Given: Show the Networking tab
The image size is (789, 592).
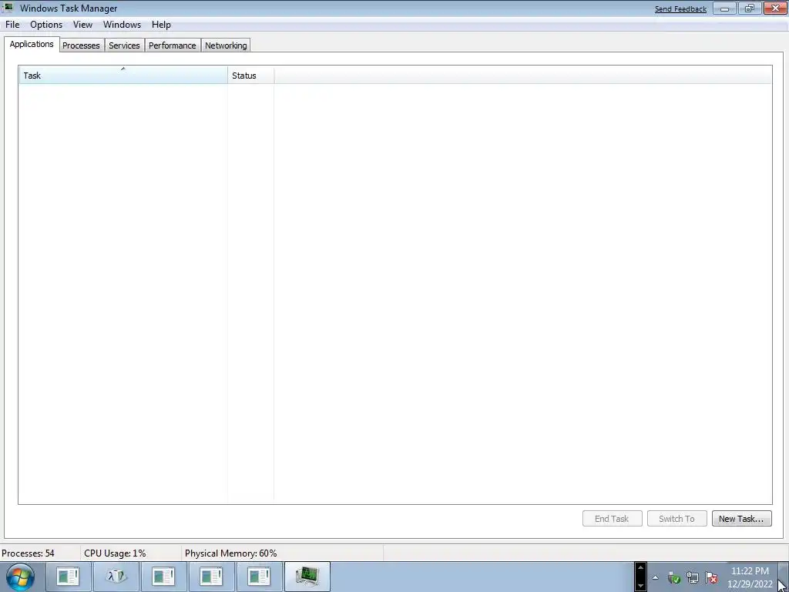Looking at the screenshot, I should click(x=226, y=45).
